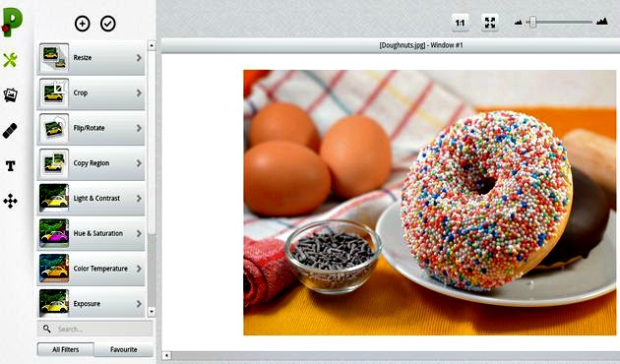Open the photo effects sidebar icon
620x364 pixels.
pos(10,94)
